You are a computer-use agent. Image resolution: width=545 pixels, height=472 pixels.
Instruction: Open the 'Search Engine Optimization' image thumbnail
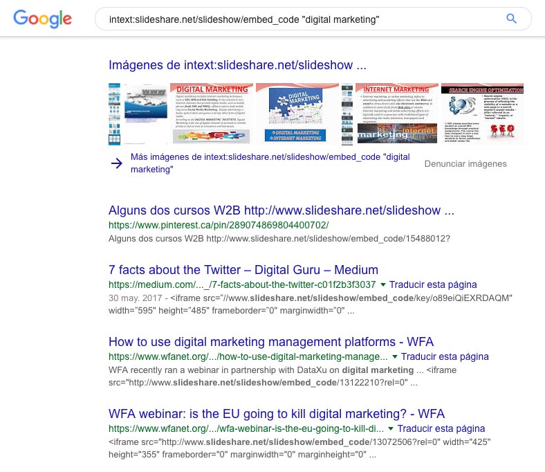tap(482, 114)
